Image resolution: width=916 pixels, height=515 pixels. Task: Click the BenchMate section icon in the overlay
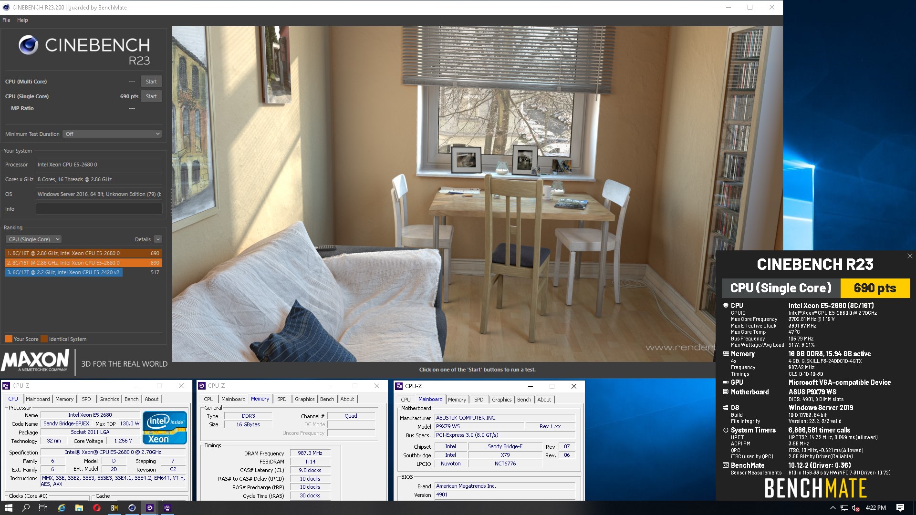pos(725,465)
